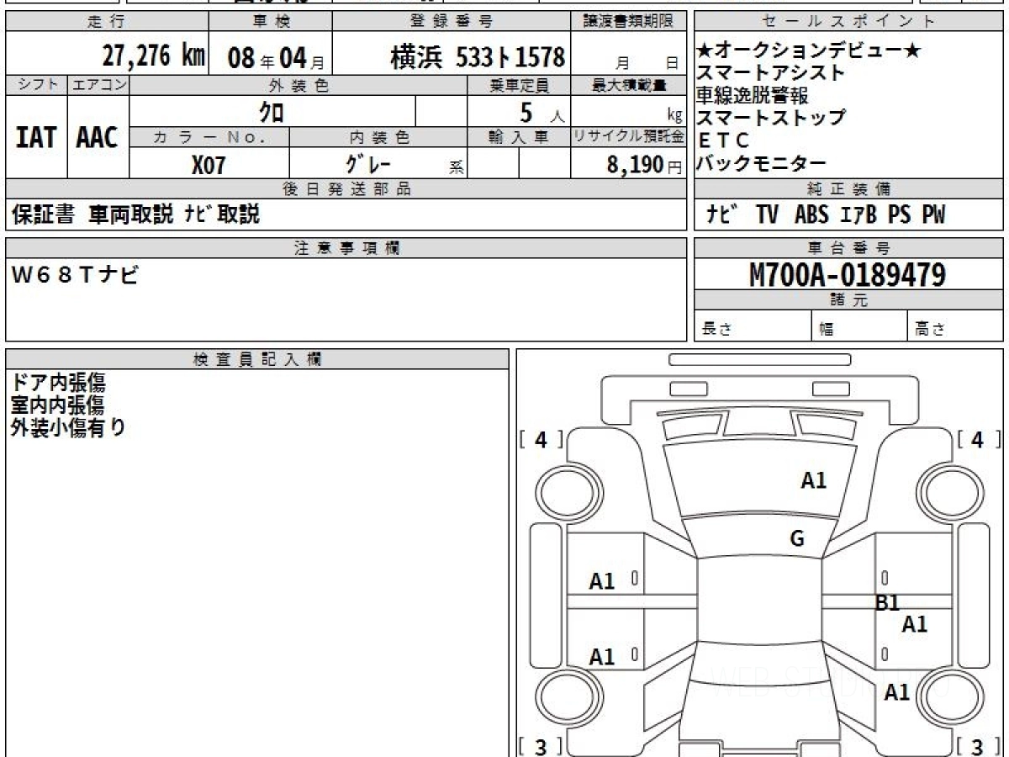Click the 乗車定員 header
This screenshot has height=757, width=1009.
[519, 85]
